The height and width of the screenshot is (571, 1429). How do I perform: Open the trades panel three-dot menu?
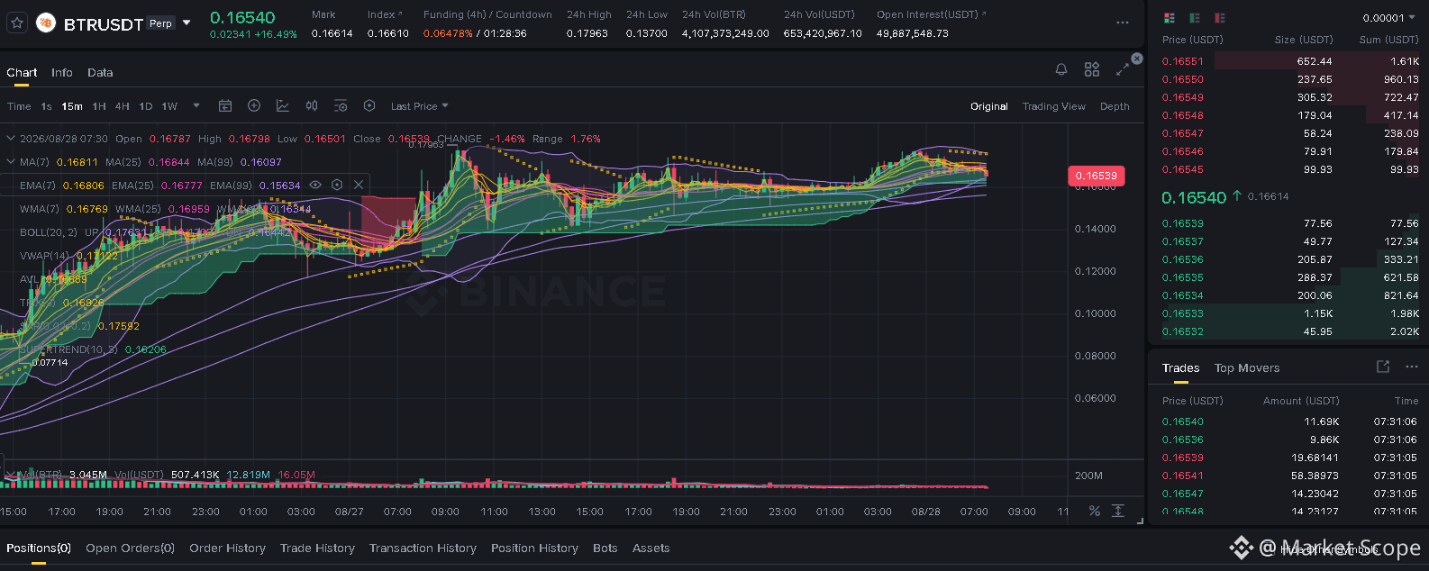pyautogui.click(x=1412, y=367)
